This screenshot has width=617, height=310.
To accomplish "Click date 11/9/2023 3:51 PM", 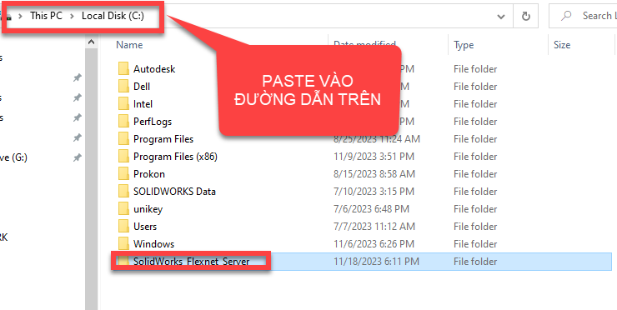I will coord(374,157).
